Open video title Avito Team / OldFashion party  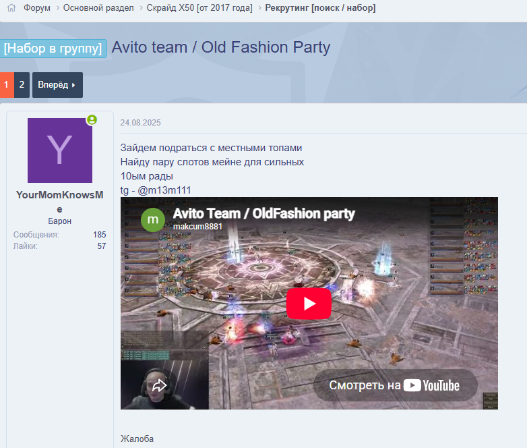click(x=263, y=213)
